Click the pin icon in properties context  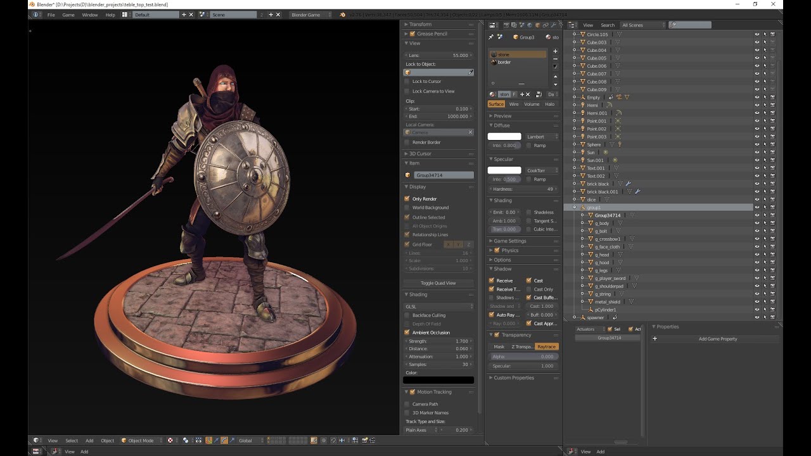click(x=491, y=37)
